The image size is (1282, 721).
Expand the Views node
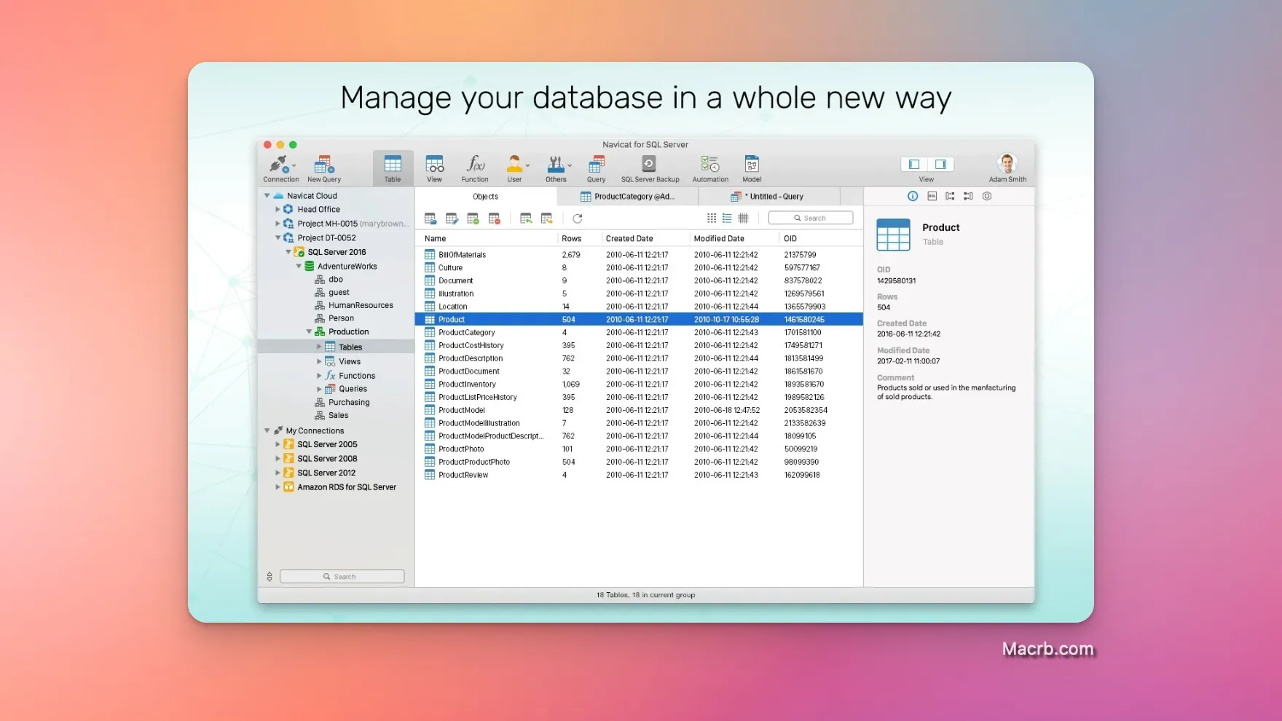pyautogui.click(x=319, y=361)
